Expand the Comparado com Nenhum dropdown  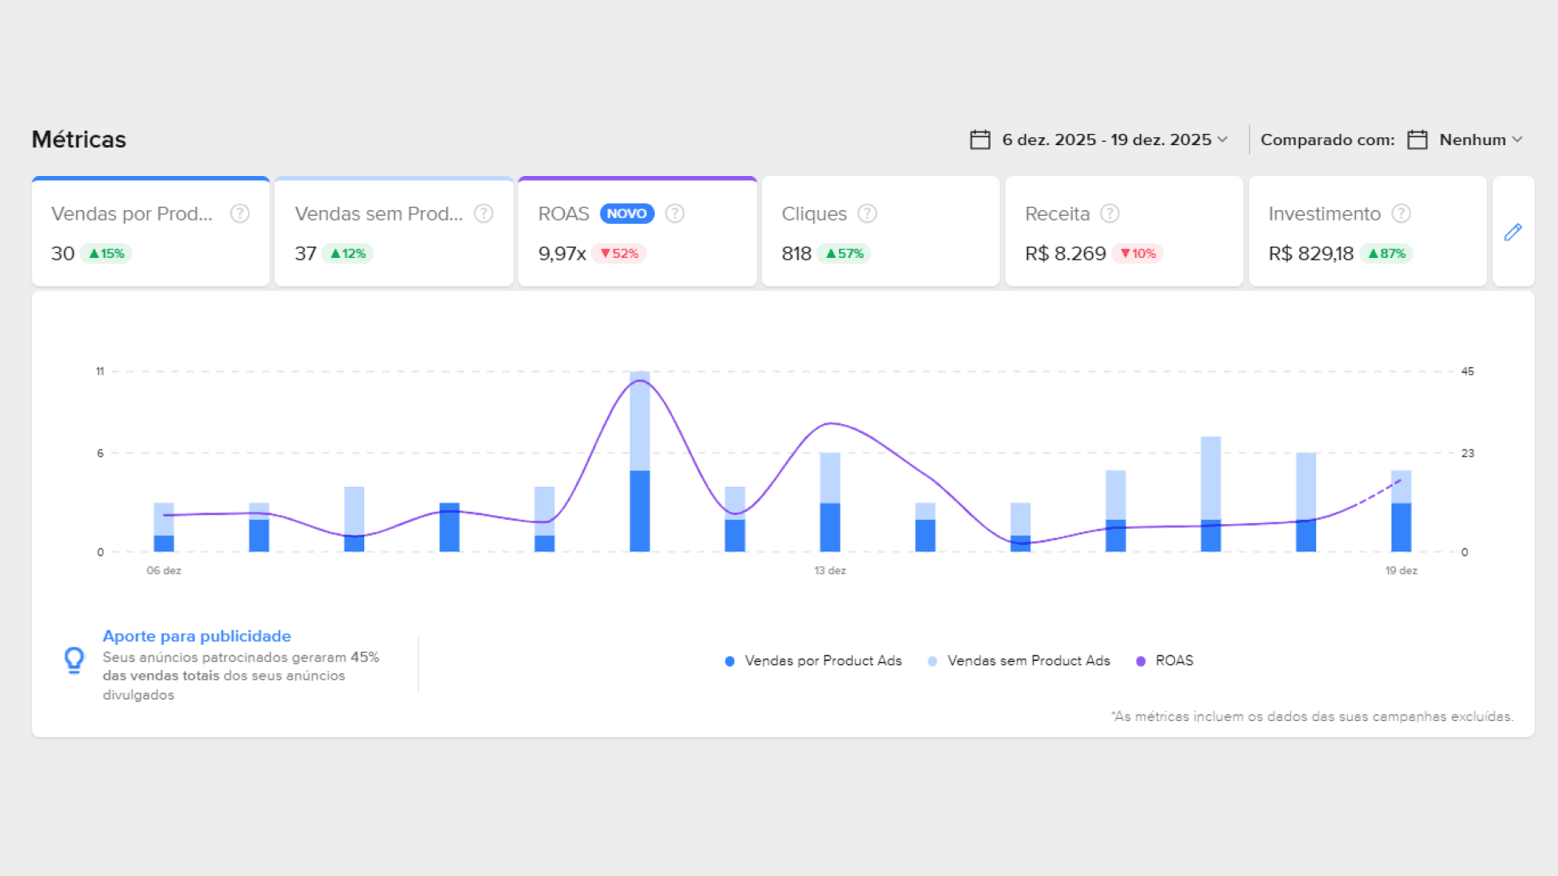coord(1471,140)
